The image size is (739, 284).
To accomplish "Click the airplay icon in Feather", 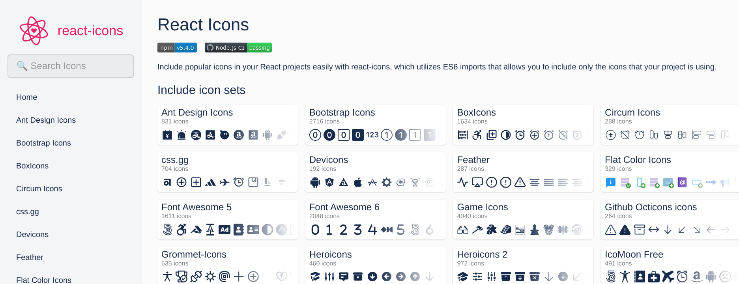I will point(477,182).
